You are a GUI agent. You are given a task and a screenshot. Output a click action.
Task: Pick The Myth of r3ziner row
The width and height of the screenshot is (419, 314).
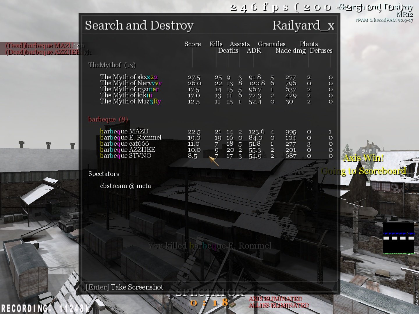[129, 89]
